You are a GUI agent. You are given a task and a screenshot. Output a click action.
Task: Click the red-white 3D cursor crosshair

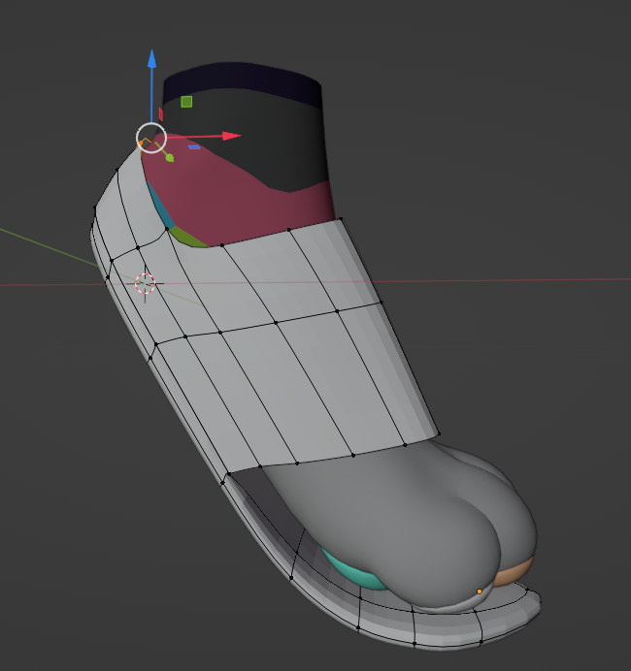(146, 283)
